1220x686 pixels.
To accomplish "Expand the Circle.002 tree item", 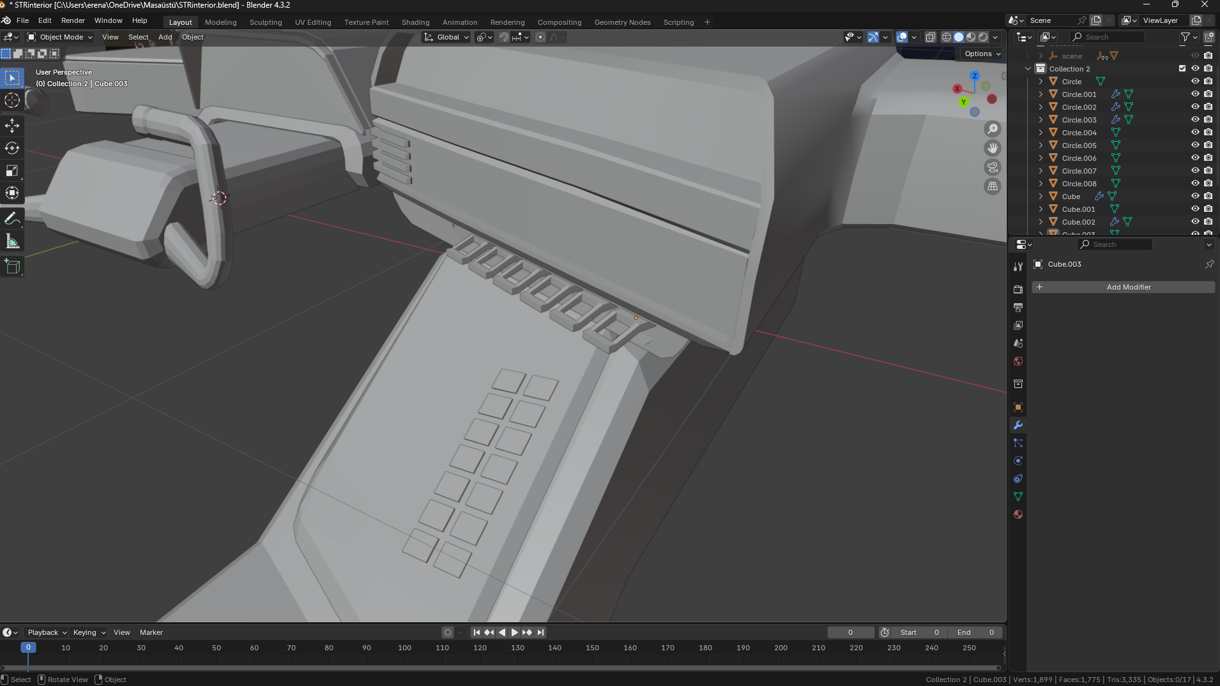I will 1041,107.
